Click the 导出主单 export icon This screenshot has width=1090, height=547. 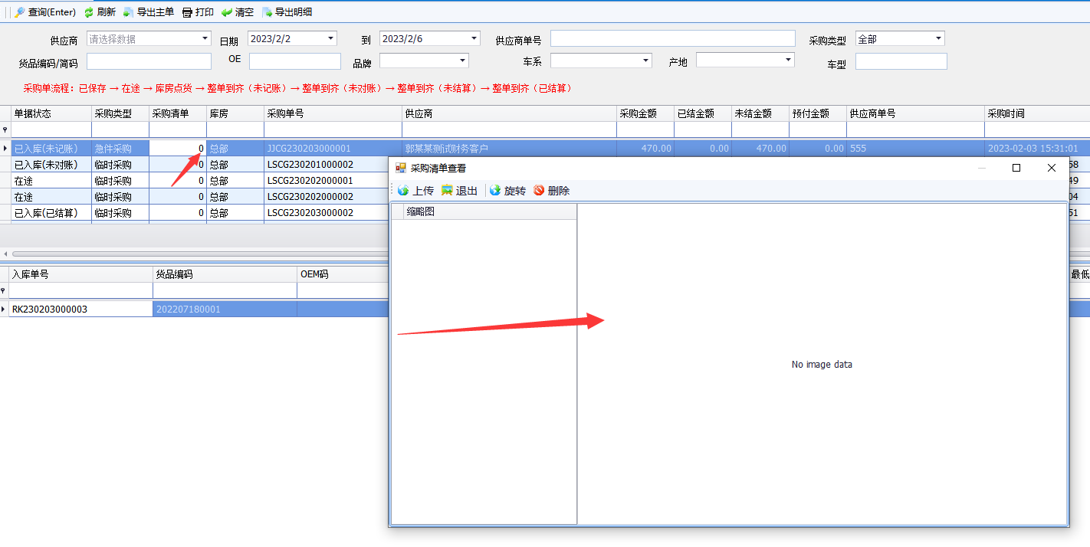pos(128,12)
